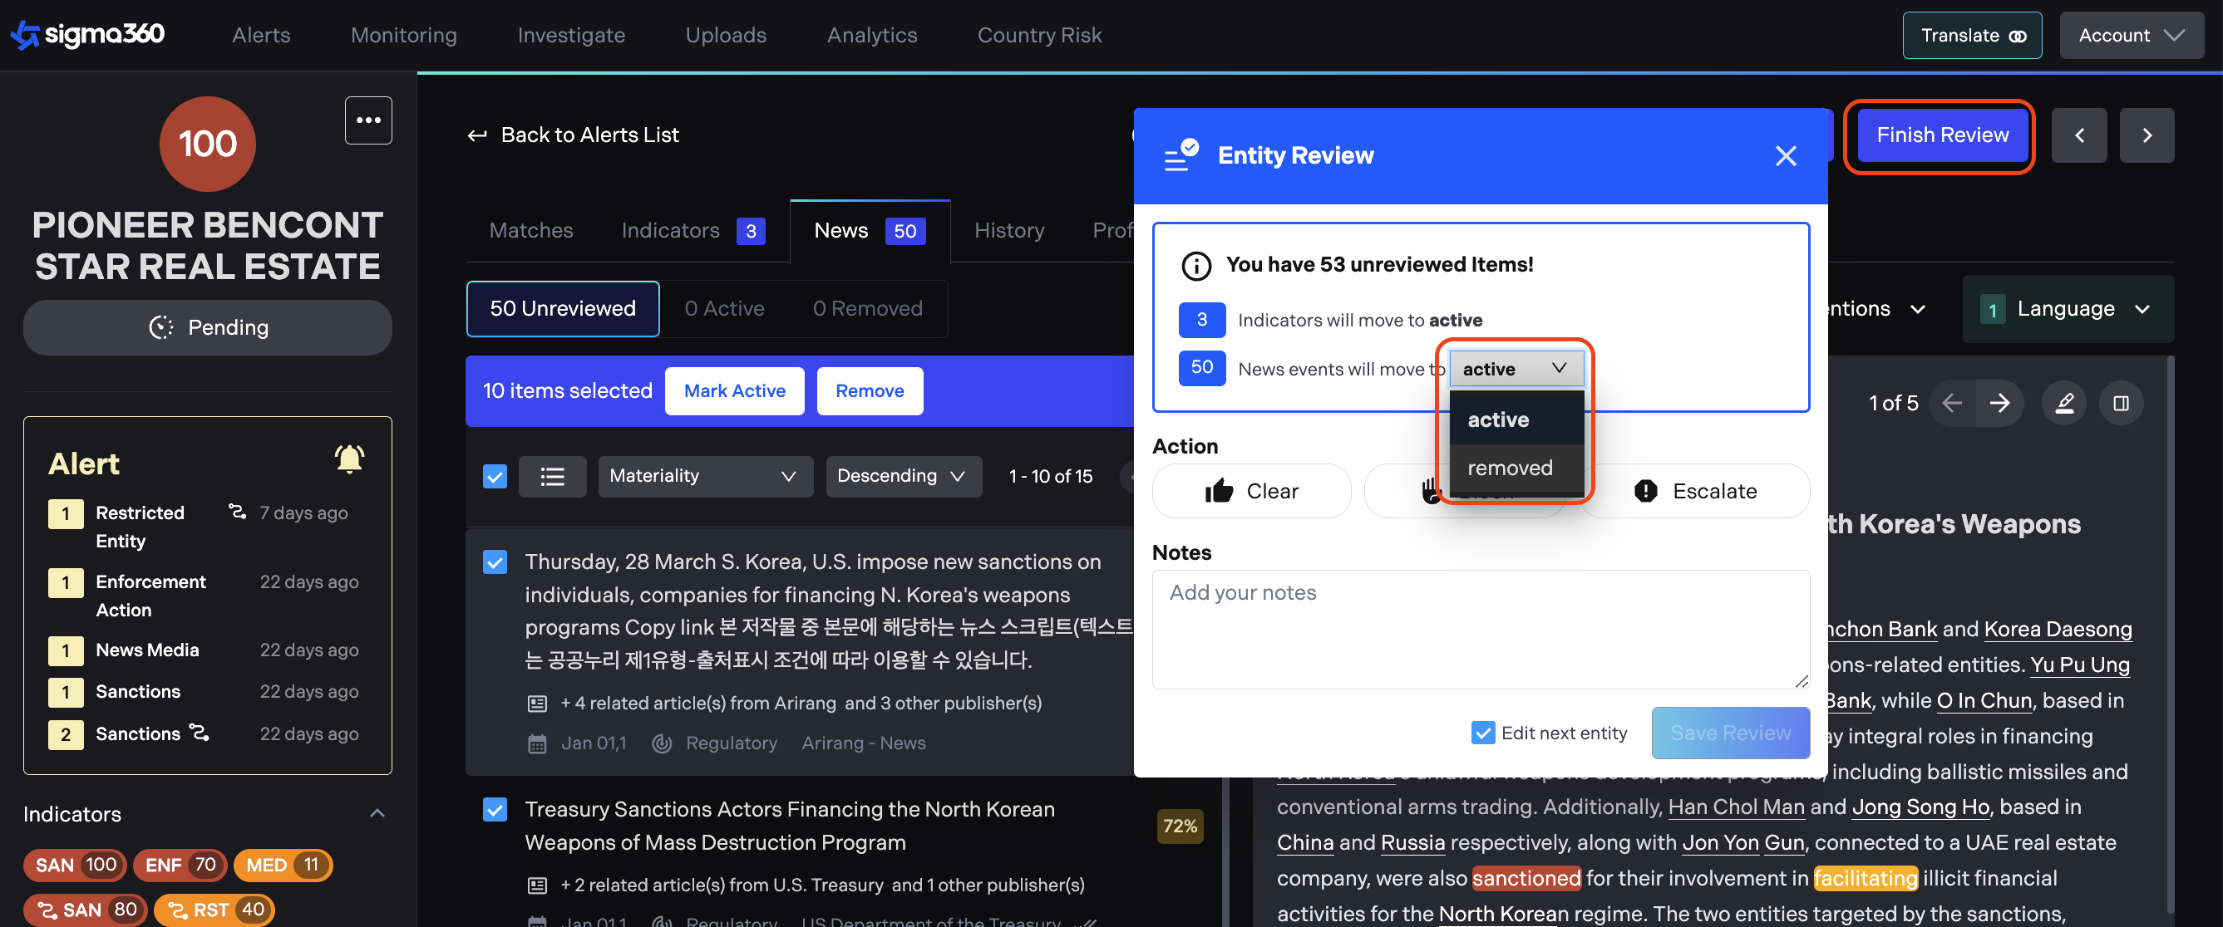Image resolution: width=2223 pixels, height=927 pixels.
Task: Expand the Language filter dropdown
Action: (x=2068, y=309)
